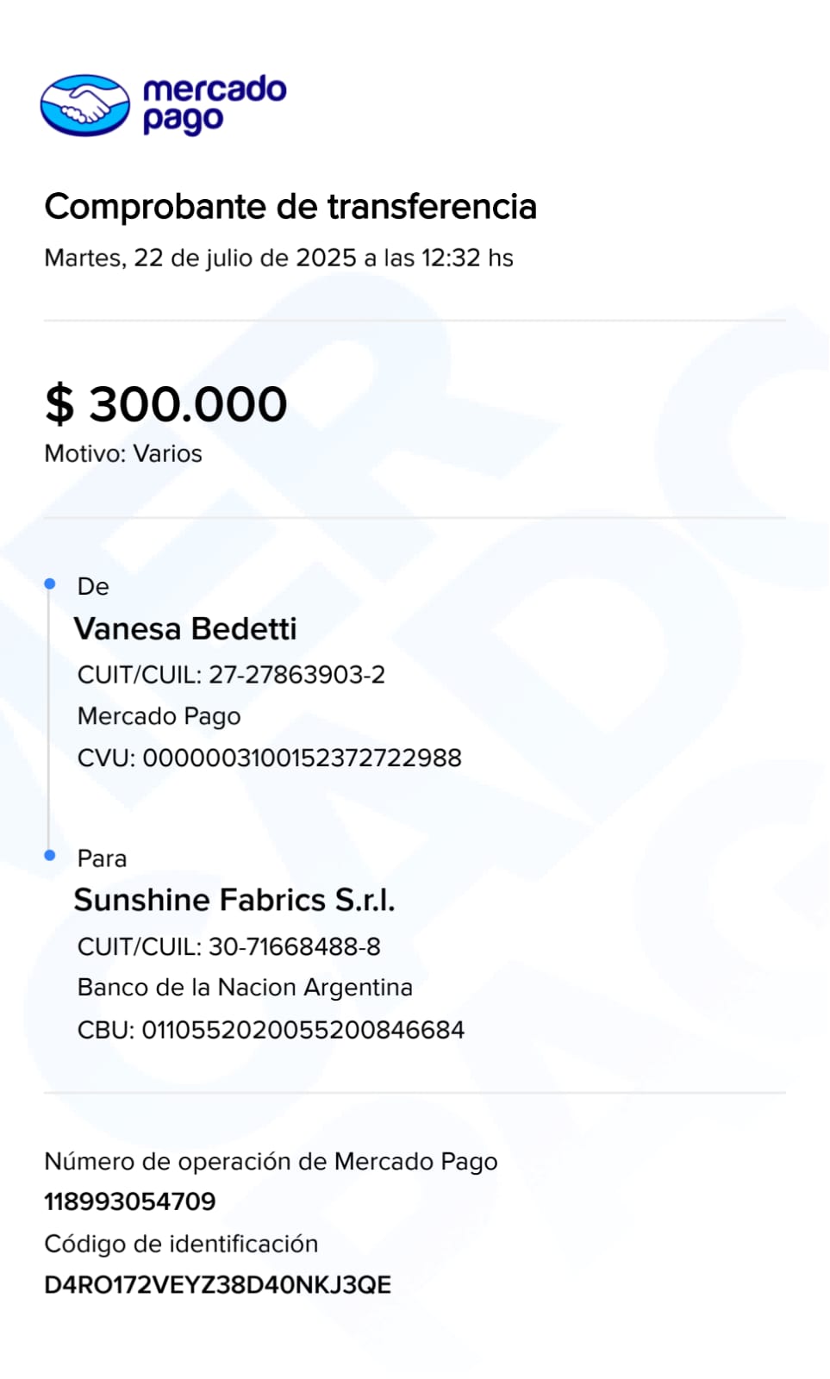Screen dimensions: 830x1379
Task: Click the sender name Vanesa Bedetti
Action: point(185,629)
